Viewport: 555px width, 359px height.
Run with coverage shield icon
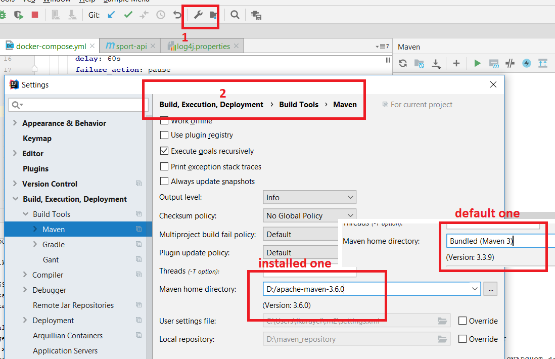tap(18, 15)
